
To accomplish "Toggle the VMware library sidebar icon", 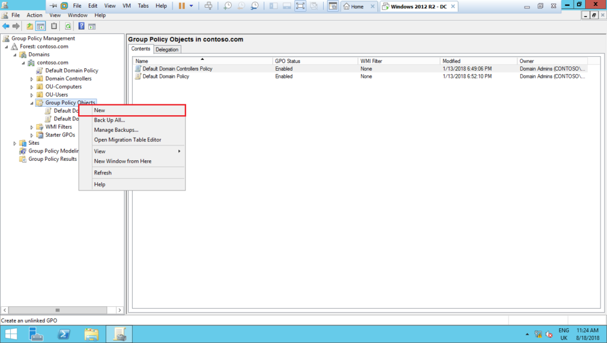I will click(273, 6).
